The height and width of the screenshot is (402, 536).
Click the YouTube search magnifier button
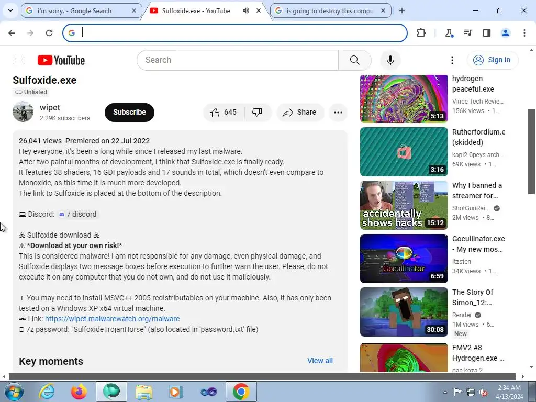[x=354, y=60]
